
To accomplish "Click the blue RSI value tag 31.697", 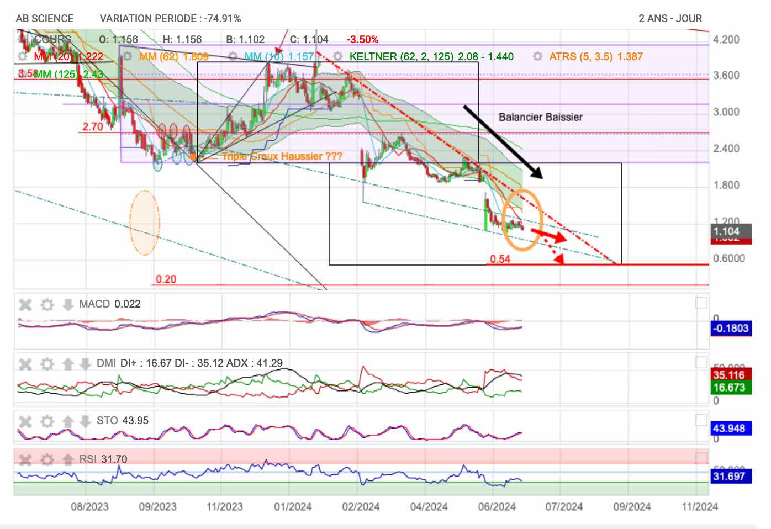I will coord(730,476).
